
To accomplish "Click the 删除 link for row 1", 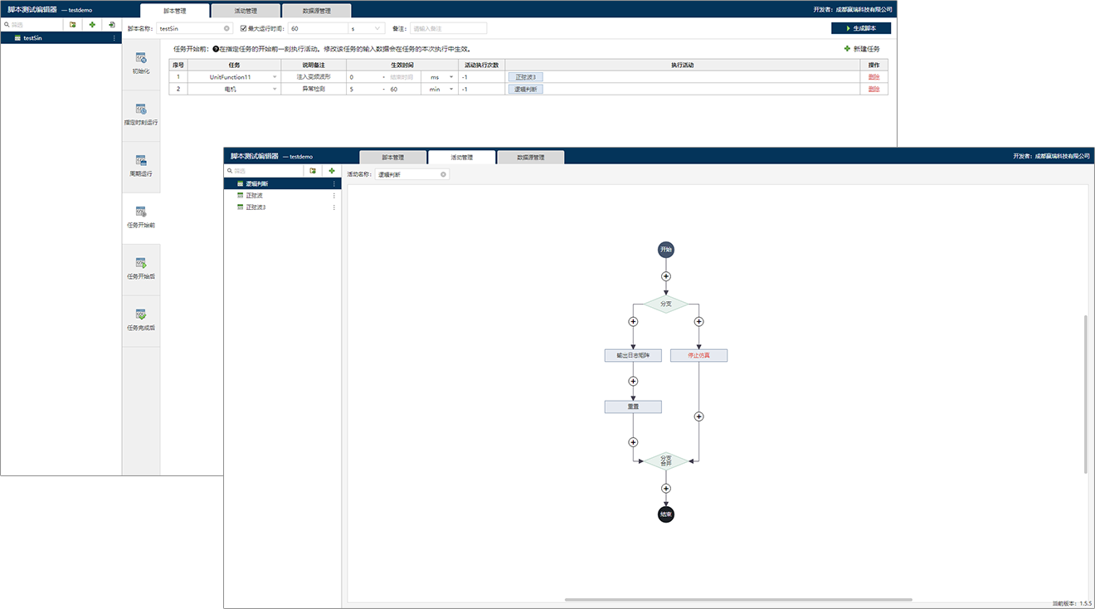I will tap(874, 77).
